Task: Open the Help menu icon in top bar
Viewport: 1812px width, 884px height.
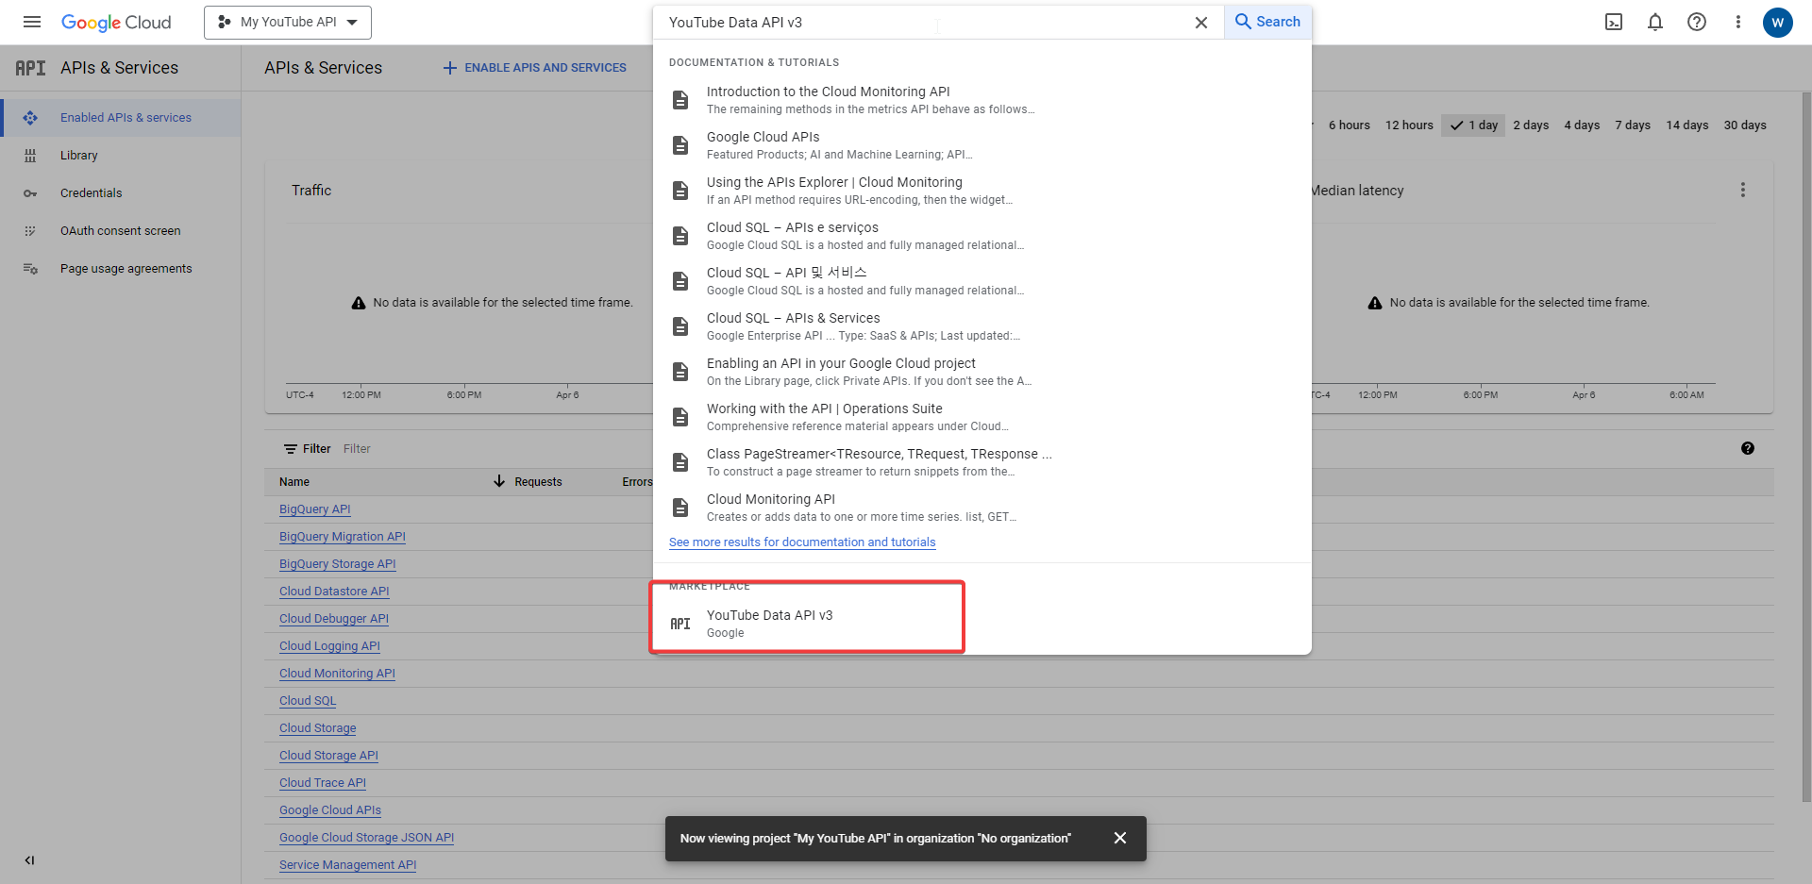Action: tap(1697, 22)
